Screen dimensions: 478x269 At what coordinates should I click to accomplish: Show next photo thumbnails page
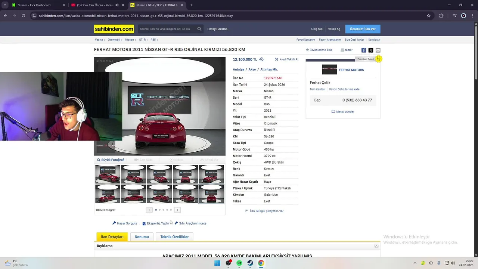[178, 210]
